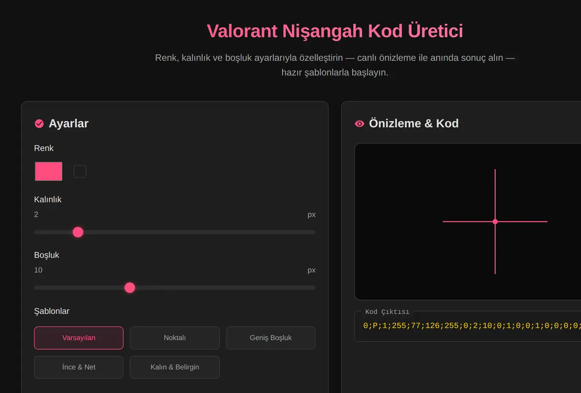This screenshot has width=581, height=393.
Task: Toggle the checkbox next to the color swatch
Action: point(80,171)
